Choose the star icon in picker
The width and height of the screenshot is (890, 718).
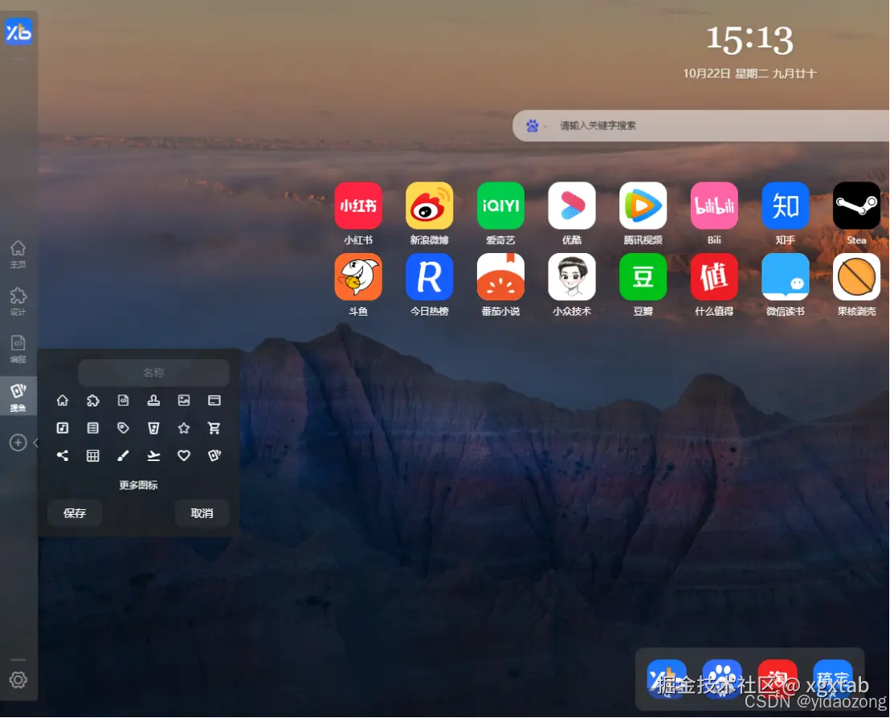(x=184, y=428)
